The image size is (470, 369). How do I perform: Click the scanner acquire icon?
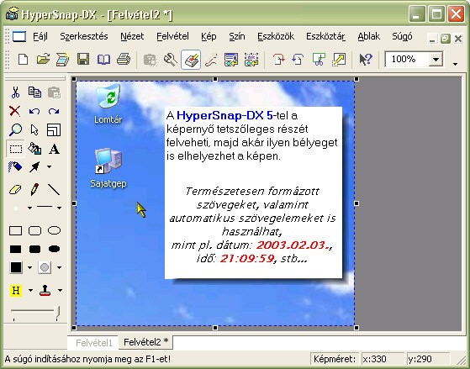[63, 60]
